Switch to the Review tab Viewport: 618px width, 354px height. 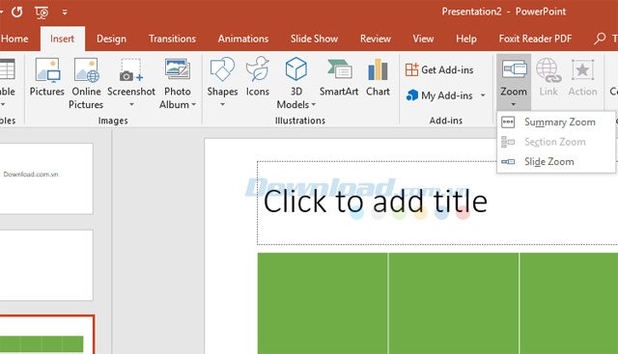coord(376,39)
